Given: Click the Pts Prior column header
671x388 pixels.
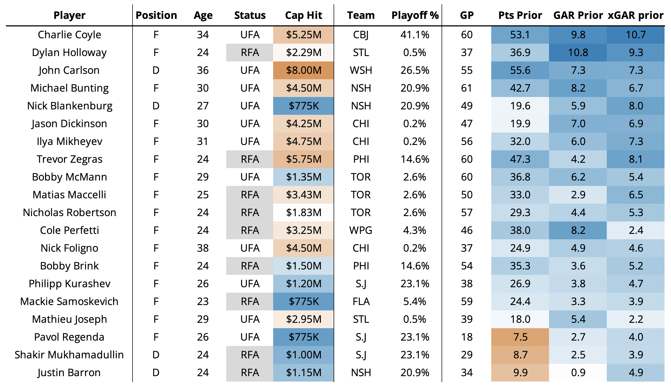Looking at the screenshot, I should 520,15.
